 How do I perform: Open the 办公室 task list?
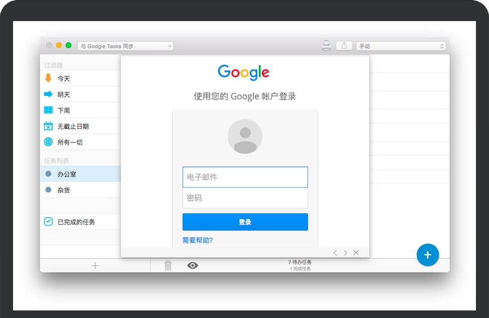click(x=80, y=174)
